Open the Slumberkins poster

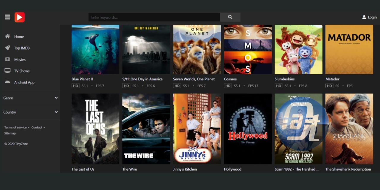point(299,49)
